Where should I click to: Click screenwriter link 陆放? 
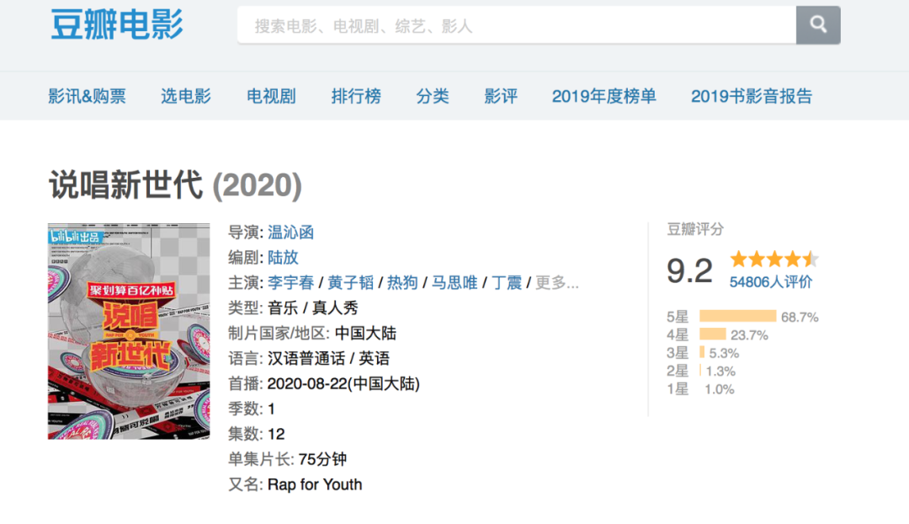283,258
